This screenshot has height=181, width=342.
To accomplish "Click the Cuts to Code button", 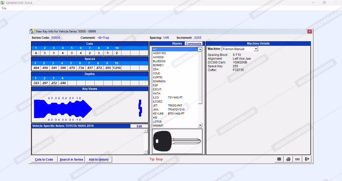I will click(44, 159).
